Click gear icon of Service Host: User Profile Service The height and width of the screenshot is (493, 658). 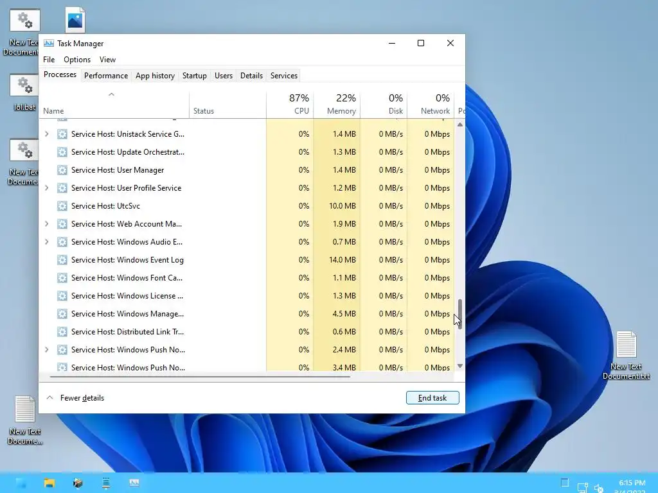pos(62,188)
